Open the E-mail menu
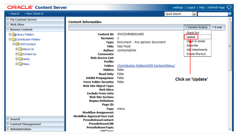 217,27
